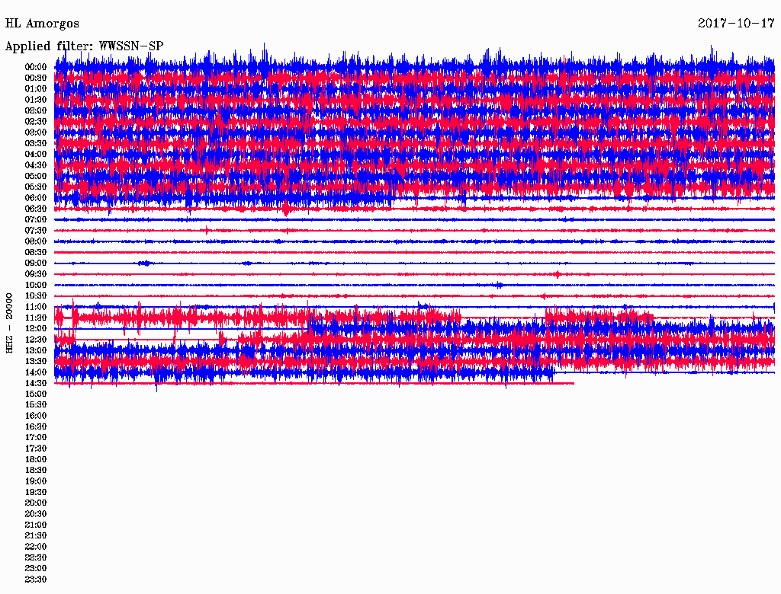Select the 03:00 time label

[x=36, y=133]
